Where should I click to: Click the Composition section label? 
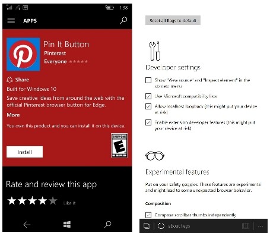(x=158, y=203)
